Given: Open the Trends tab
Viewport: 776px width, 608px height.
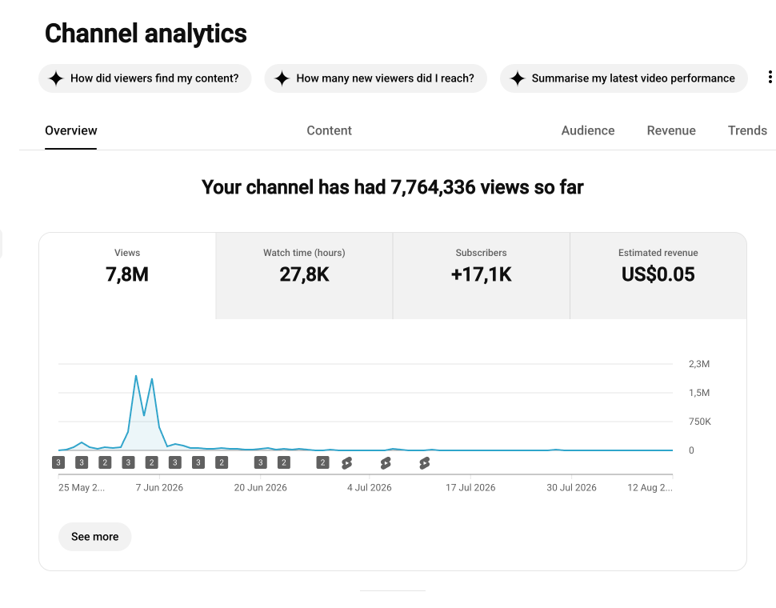Looking at the screenshot, I should click(747, 130).
